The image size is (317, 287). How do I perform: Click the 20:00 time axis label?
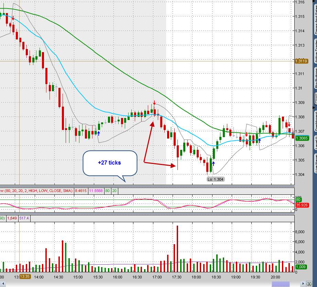pyautogui.click(x=275, y=277)
